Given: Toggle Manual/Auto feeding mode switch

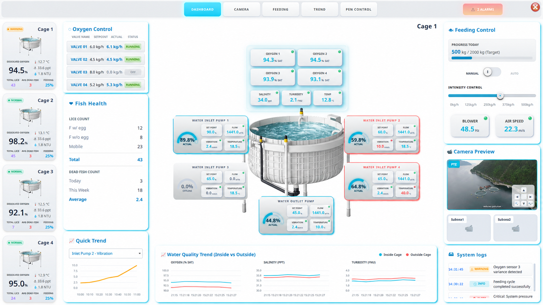Looking at the screenshot, I should [x=492, y=72].
